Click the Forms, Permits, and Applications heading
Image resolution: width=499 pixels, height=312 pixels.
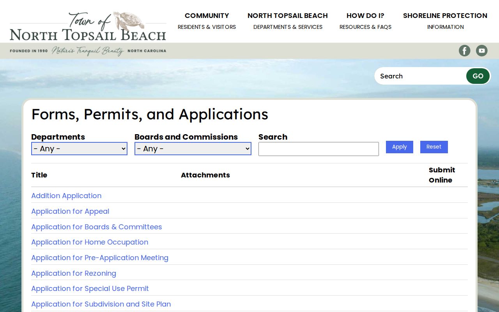pos(150,114)
